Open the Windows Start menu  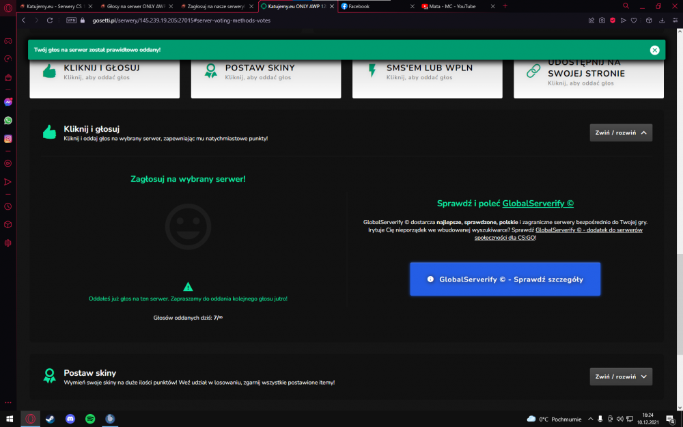click(x=10, y=419)
